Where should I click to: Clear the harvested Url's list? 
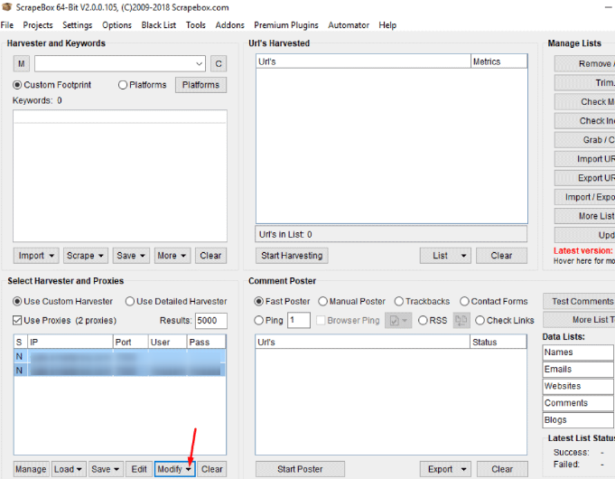click(501, 256)
